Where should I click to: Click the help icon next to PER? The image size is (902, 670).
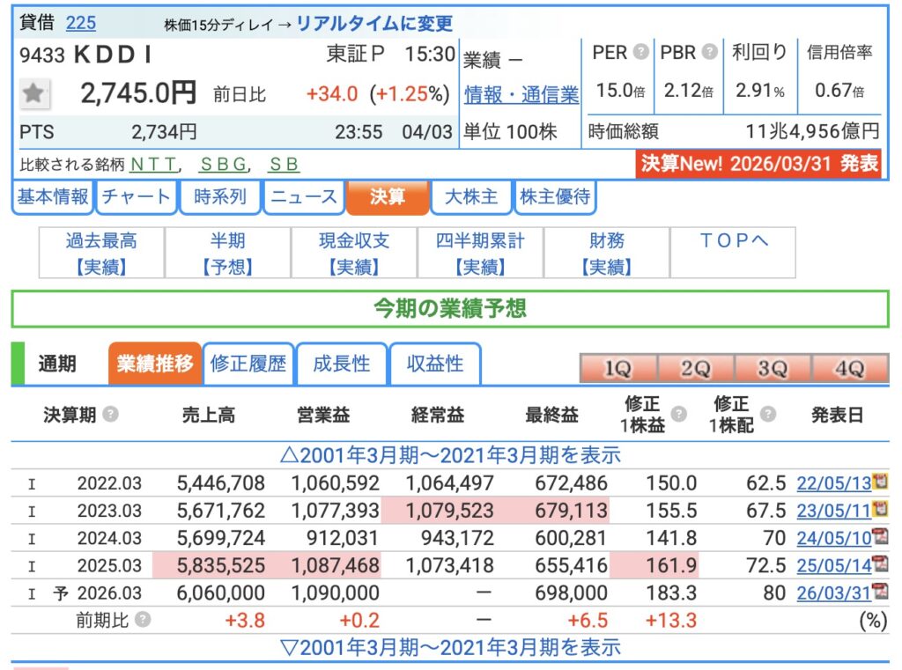641,52
